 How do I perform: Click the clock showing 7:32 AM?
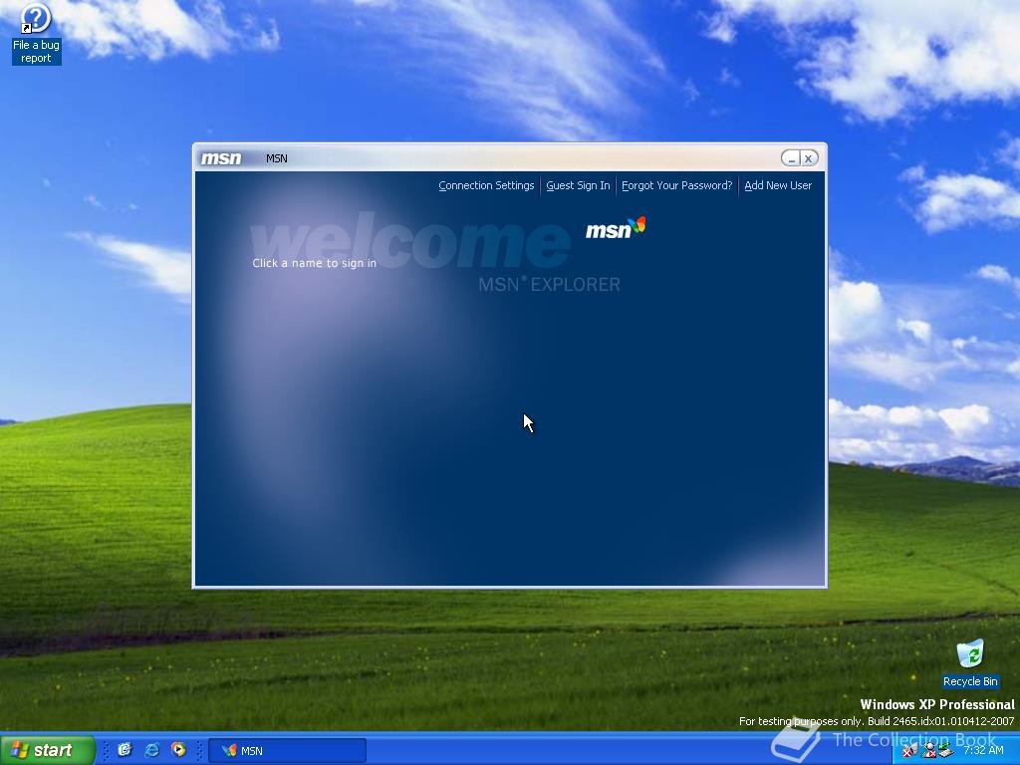(x=983, y=751)
